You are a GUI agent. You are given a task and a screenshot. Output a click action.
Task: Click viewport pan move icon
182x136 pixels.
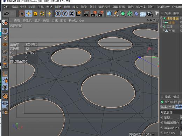click(x=148, y=20)
